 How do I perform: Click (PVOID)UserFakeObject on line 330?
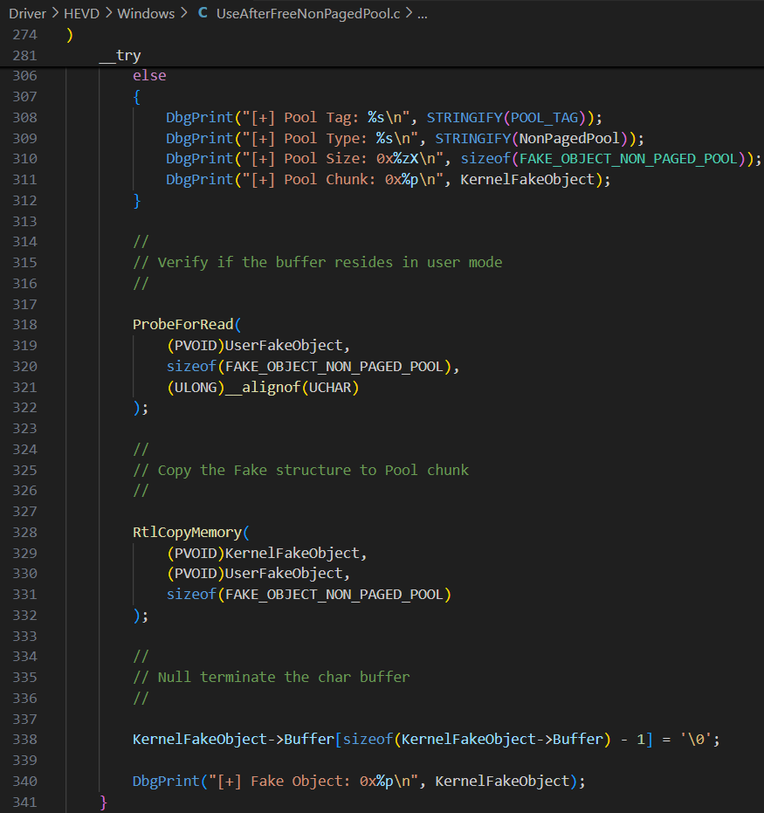[x=254, y=574]
